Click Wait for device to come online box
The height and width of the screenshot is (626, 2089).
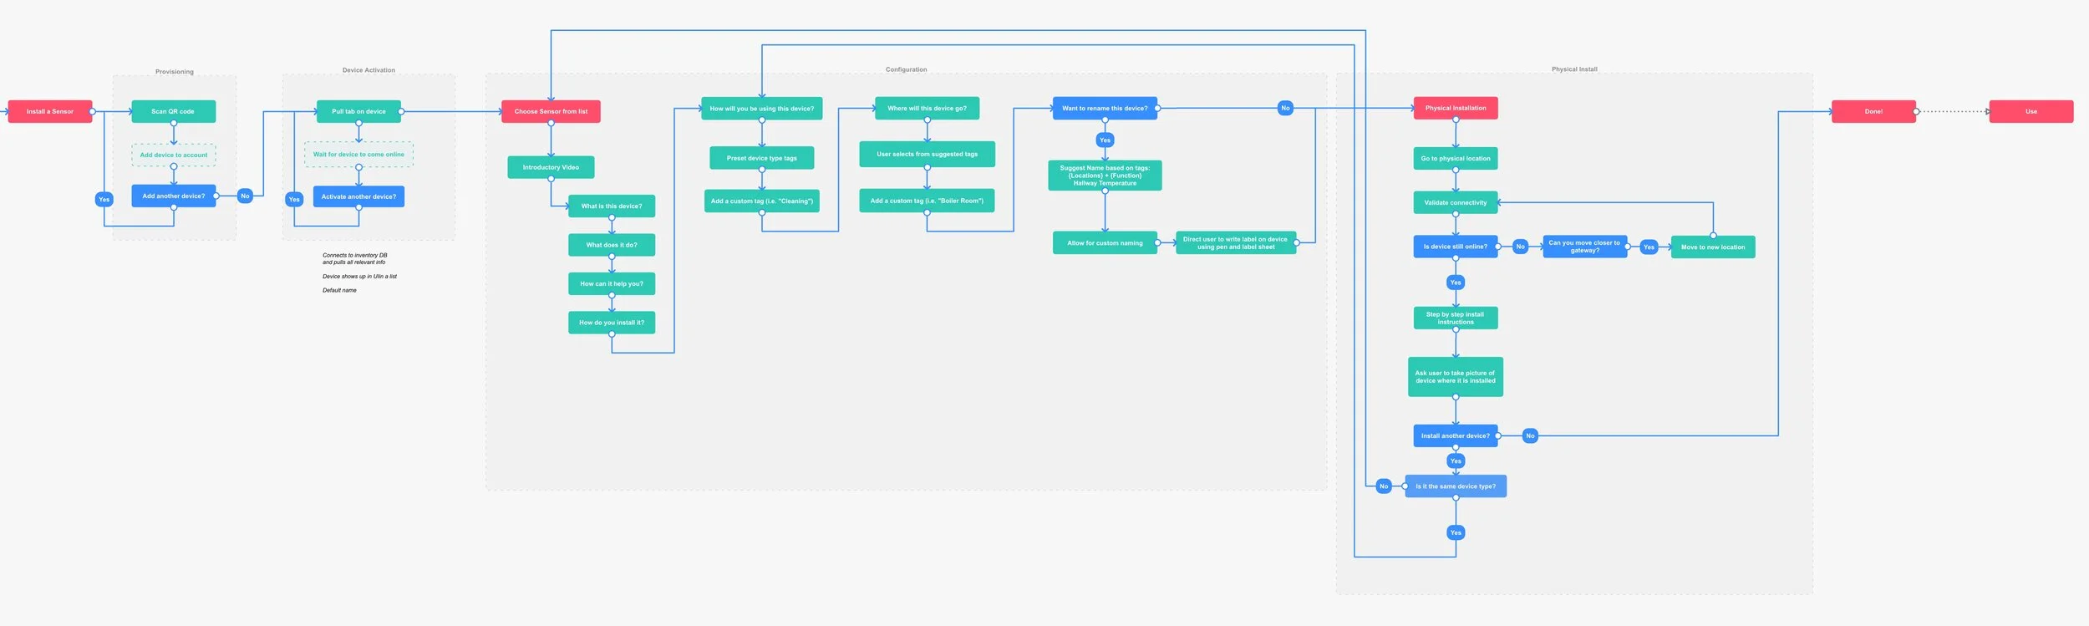pos(358,155)
